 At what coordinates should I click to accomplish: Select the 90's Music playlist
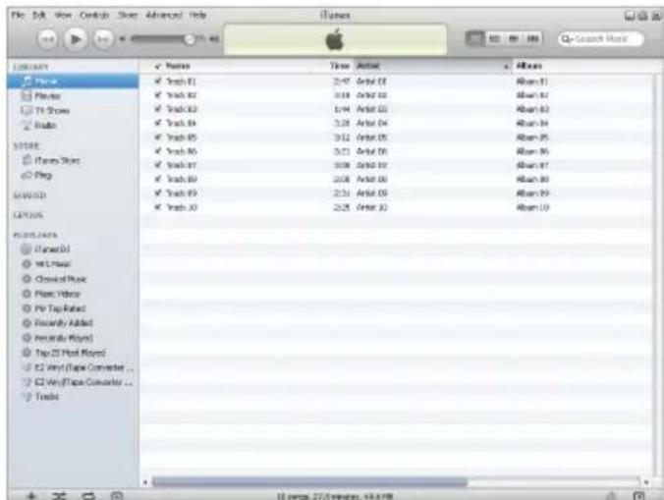click(x=73, y=264)
